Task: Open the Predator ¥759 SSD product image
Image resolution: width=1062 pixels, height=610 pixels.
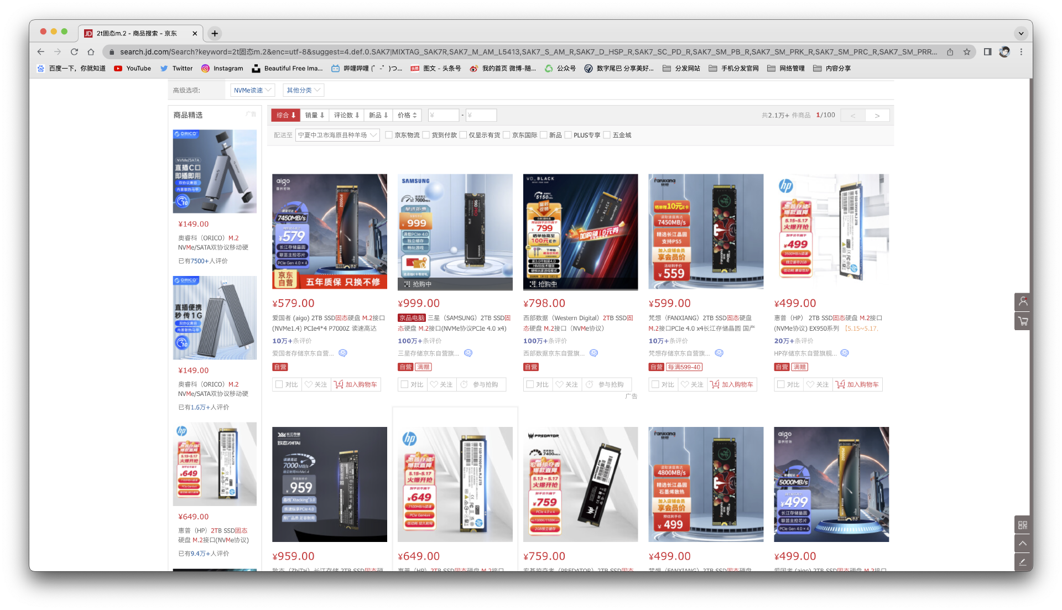Action: click(581, 484)
